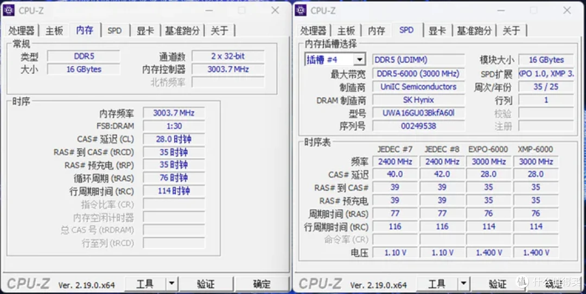Click the JEDEC #7 frequency 2400 MHz cell
586x294 pixels.
pyautogui.click(x=395, y=162)
